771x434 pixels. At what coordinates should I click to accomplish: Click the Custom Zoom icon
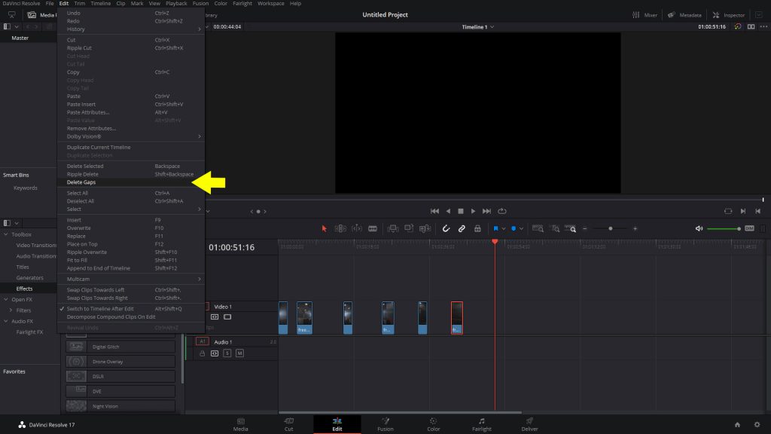coord(571,229)
